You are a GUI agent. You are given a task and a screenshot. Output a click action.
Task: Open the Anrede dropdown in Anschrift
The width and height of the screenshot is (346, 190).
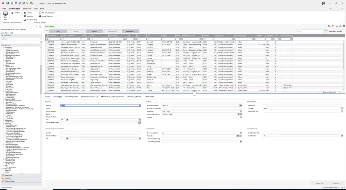pyautogui.click(x=140, y=106)
